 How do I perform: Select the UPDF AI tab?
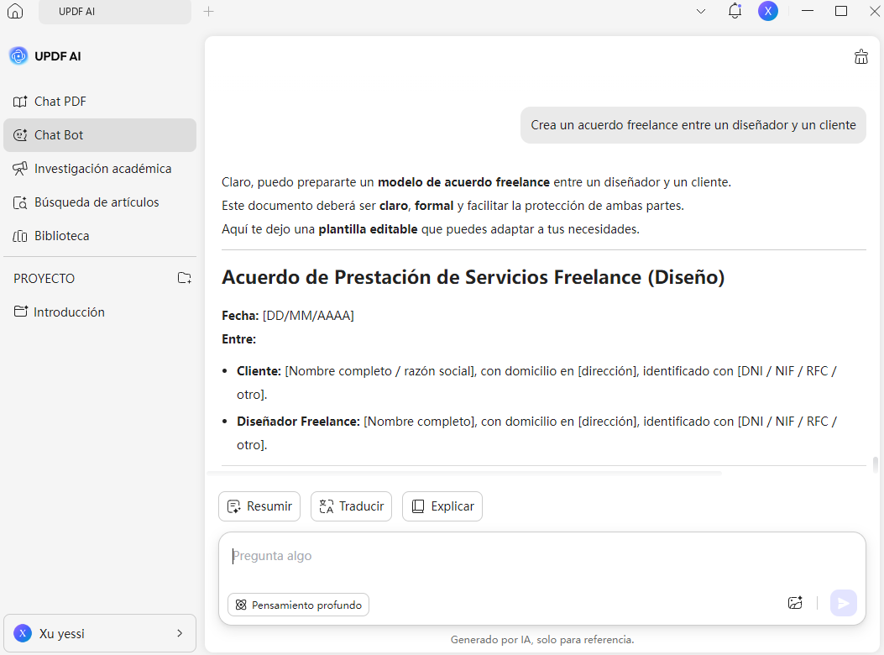pyautogui.click(x=115, y=12)
